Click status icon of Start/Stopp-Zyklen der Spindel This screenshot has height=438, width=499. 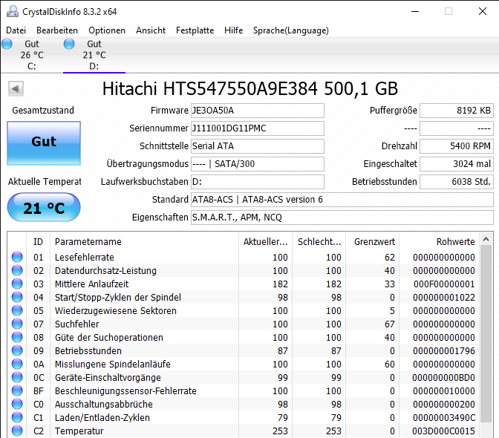pos(17,297)
